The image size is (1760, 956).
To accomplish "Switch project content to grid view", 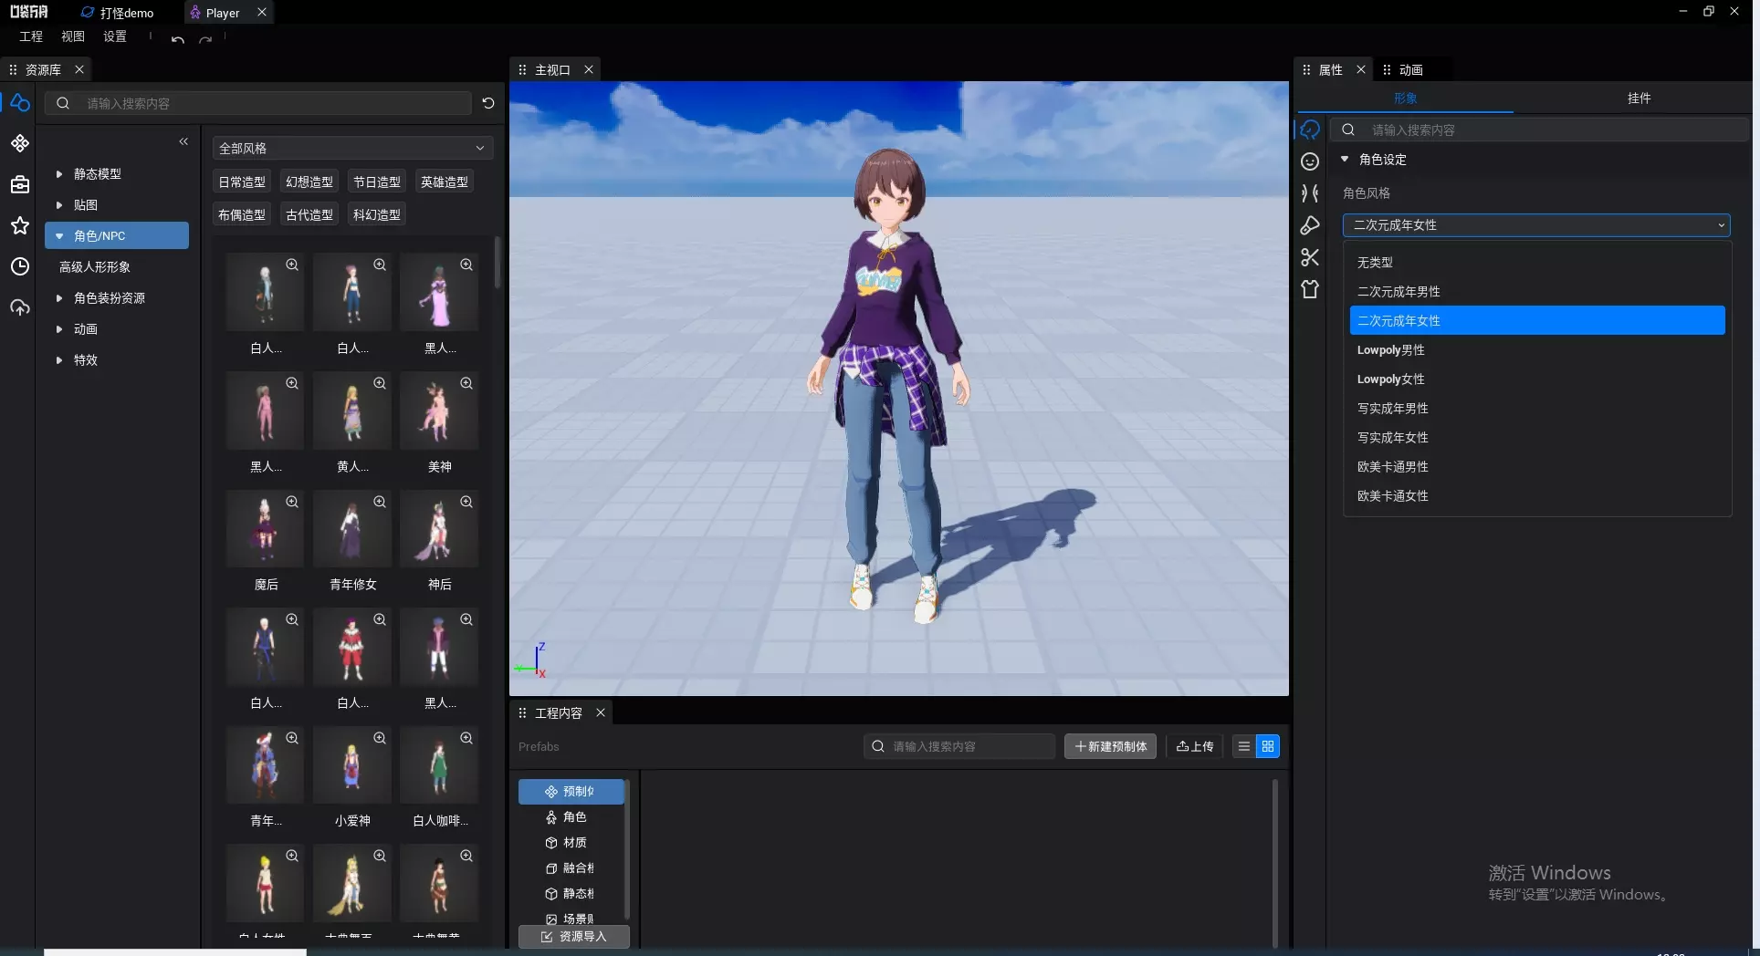I will (1268, 746).
